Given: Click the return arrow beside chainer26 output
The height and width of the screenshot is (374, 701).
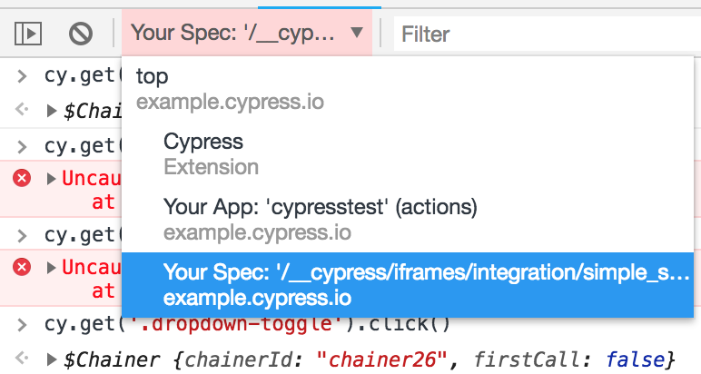Looking at the screenshot, I should coord(22,358).
